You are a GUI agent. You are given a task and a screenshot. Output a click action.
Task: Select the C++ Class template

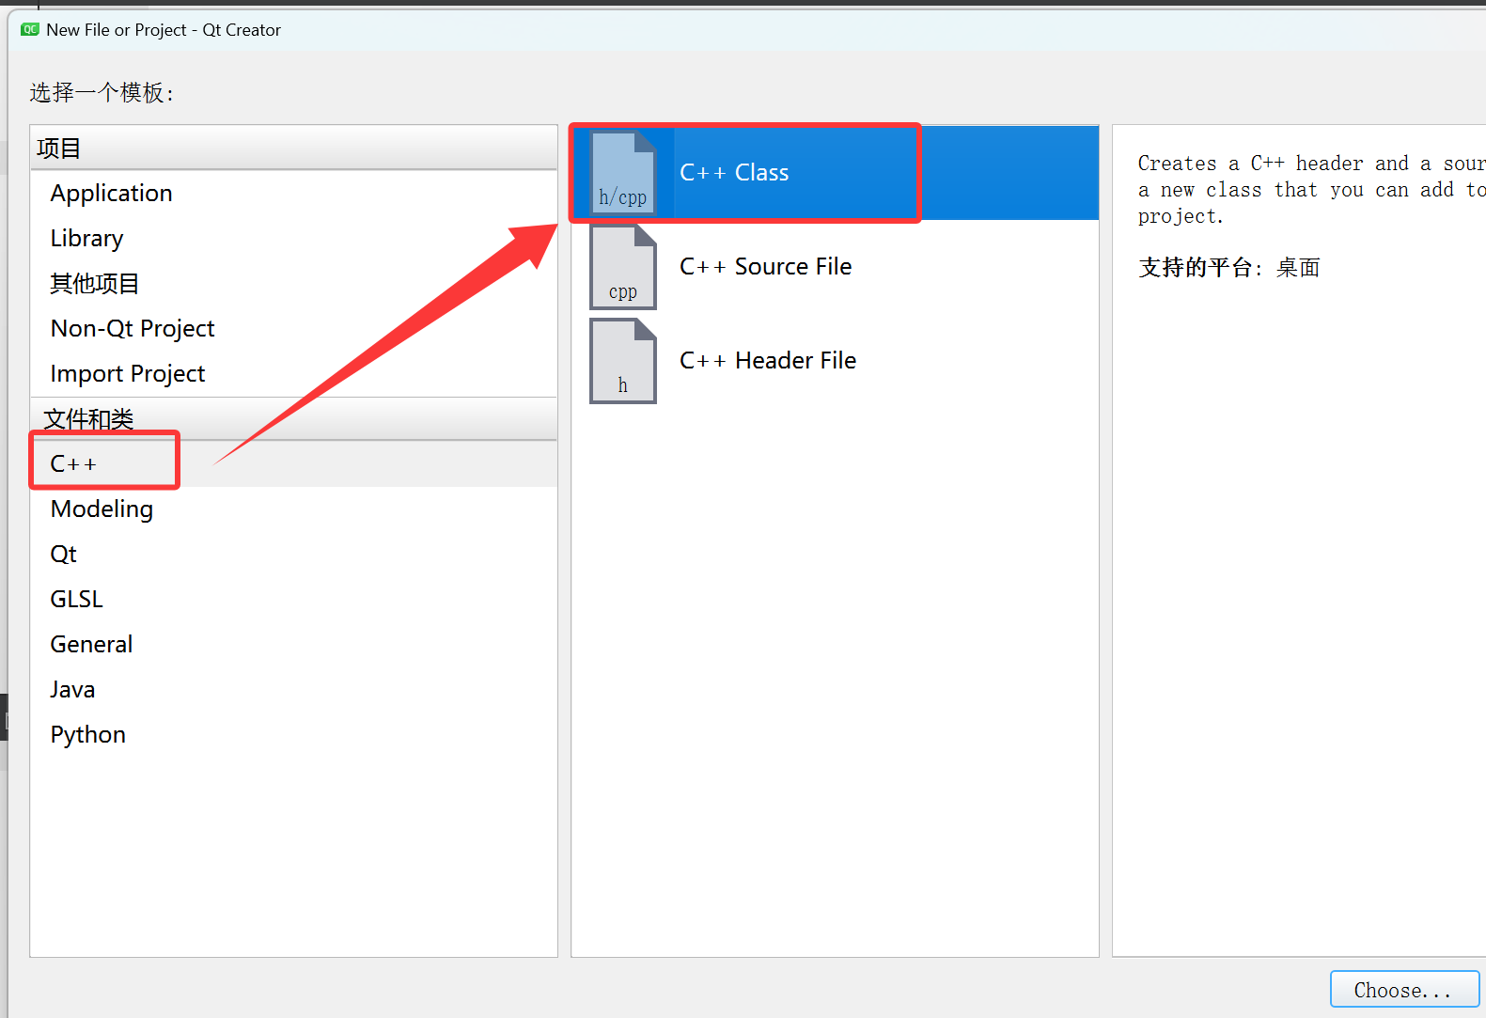(835, 173)
